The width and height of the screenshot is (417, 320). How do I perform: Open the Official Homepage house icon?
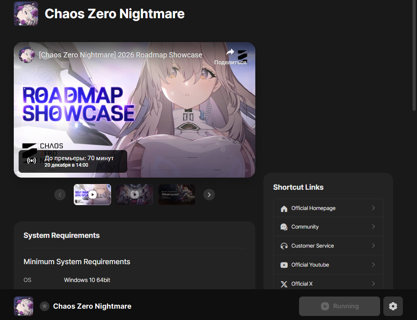[284, 208]
